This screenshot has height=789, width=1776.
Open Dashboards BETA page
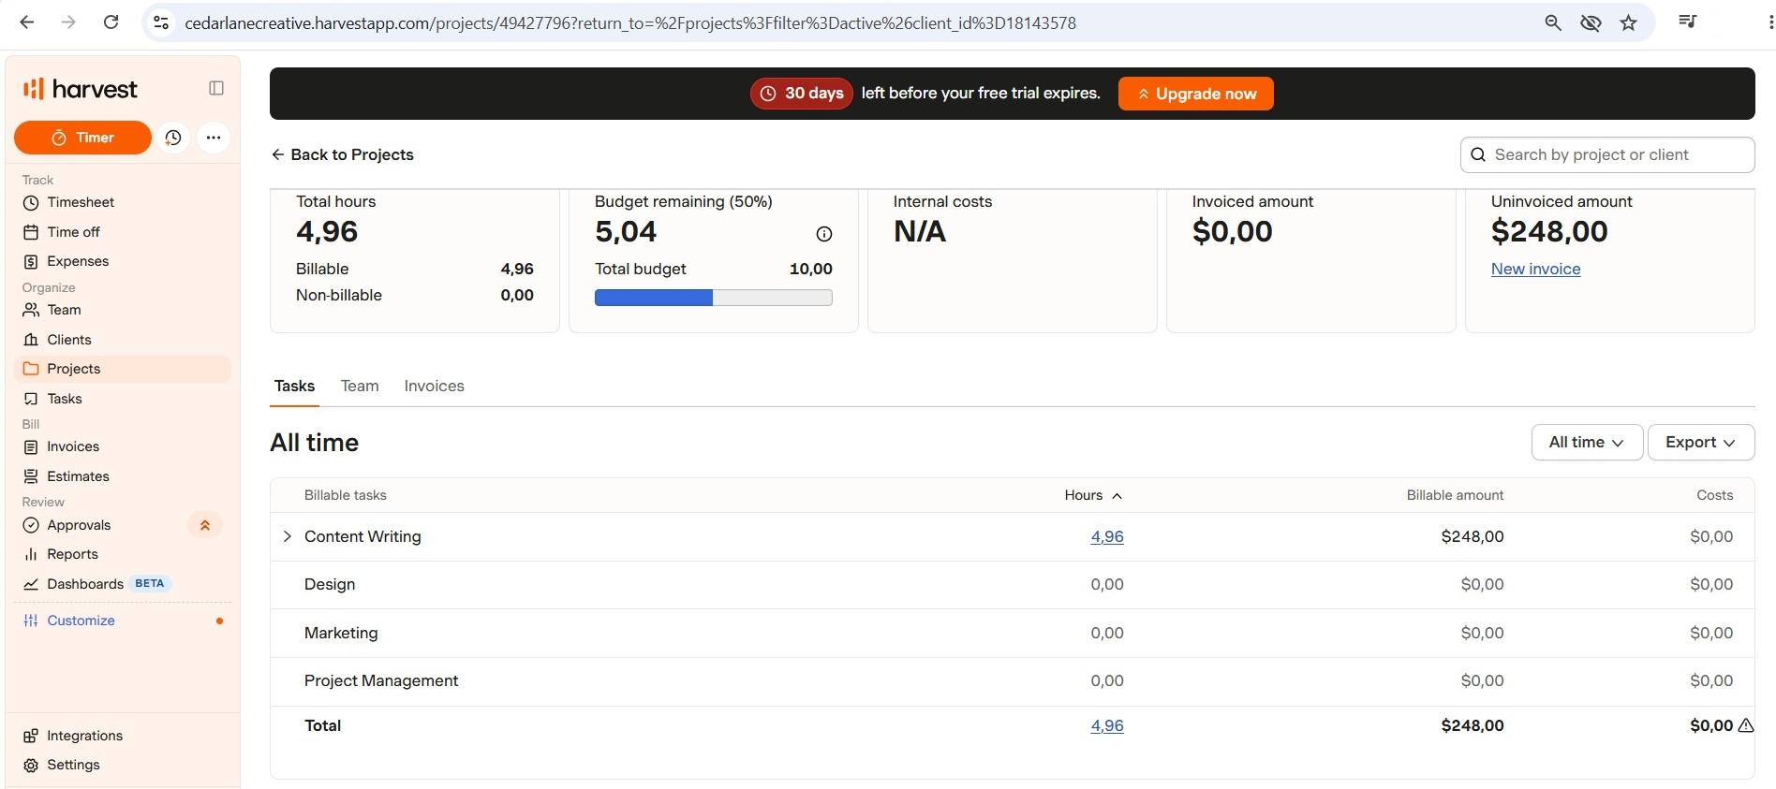123,584
